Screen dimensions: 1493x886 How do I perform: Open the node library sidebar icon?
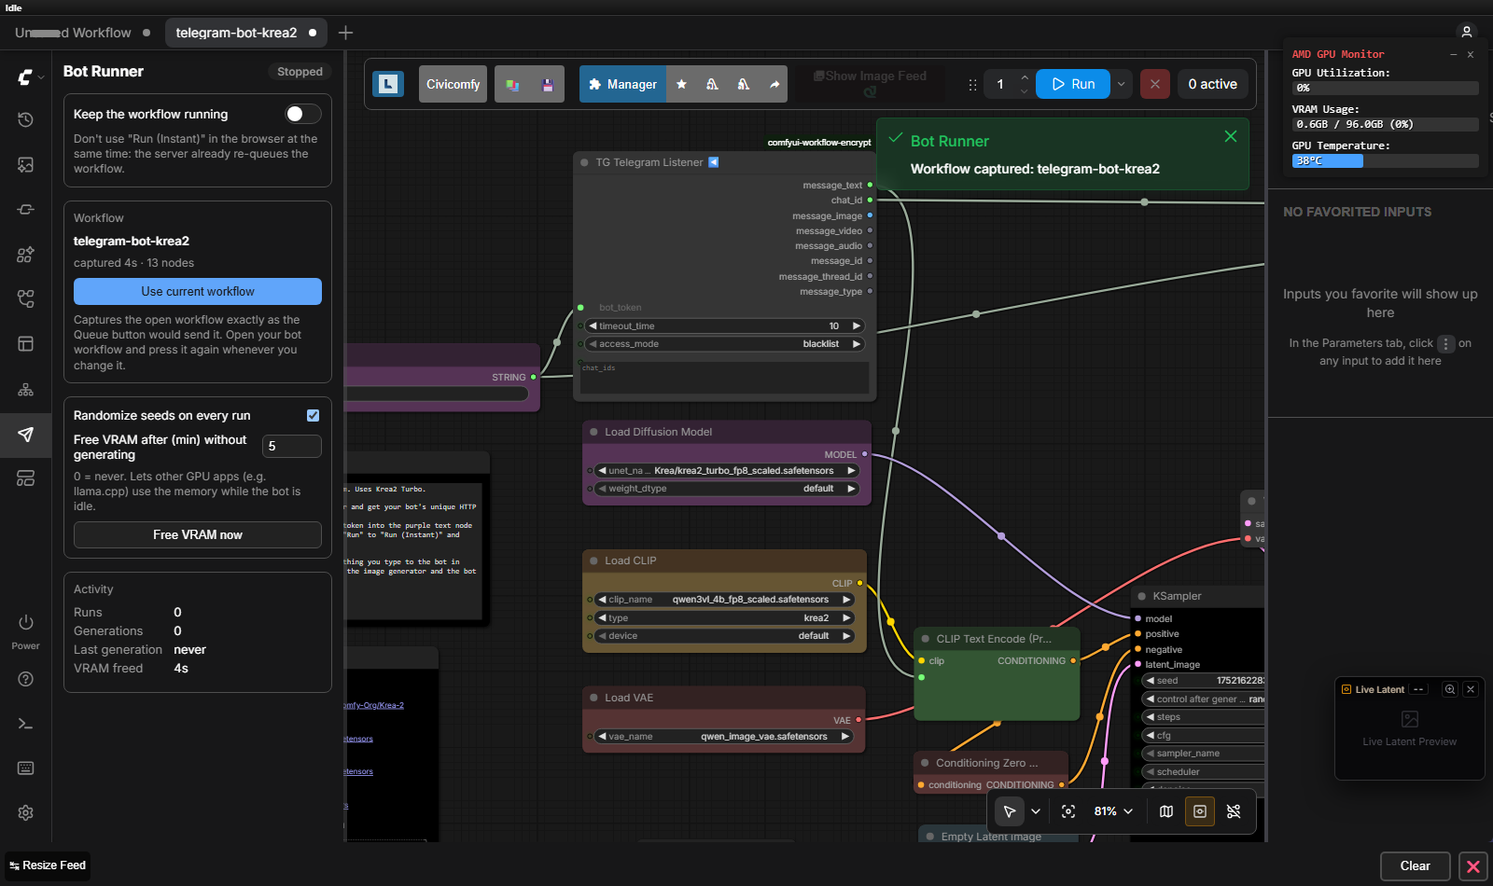[25, 210]
